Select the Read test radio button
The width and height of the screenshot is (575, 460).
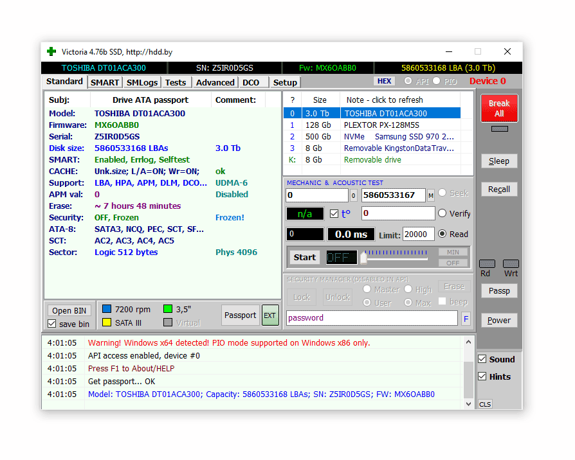tap(443, 234)
